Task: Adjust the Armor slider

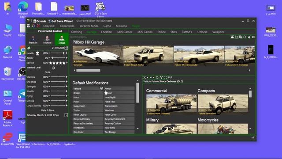Action: click(x=58, y=58)
